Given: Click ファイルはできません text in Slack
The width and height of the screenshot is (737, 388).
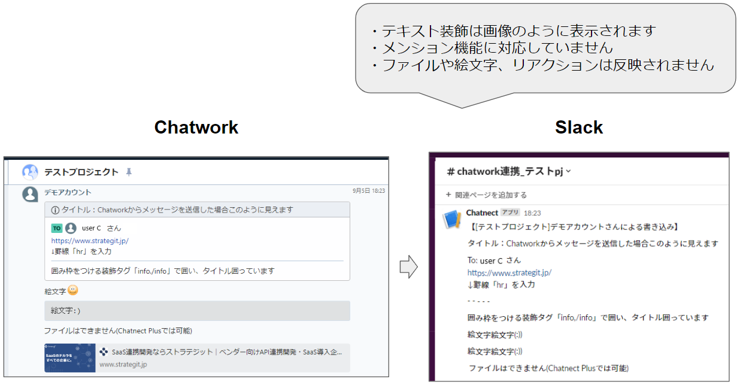Looking at the screenshot, I should [548, 368].
